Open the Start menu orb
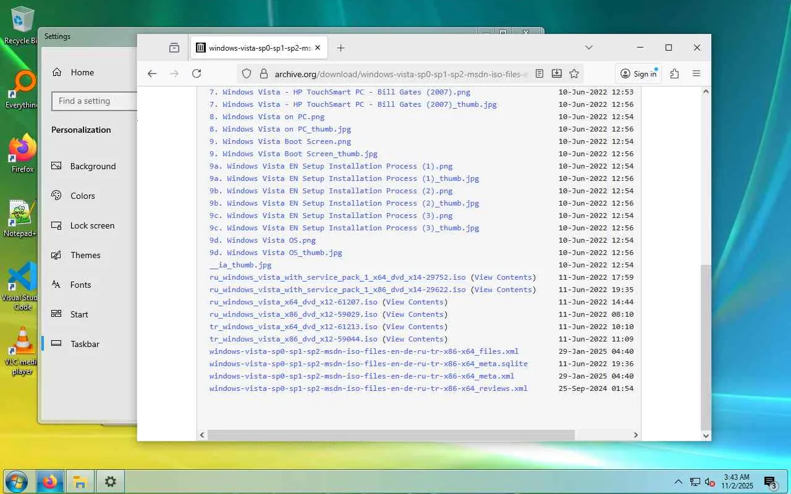Image resolution: width=791 pixels, height=494 pixels. click(x=16, y=482)
